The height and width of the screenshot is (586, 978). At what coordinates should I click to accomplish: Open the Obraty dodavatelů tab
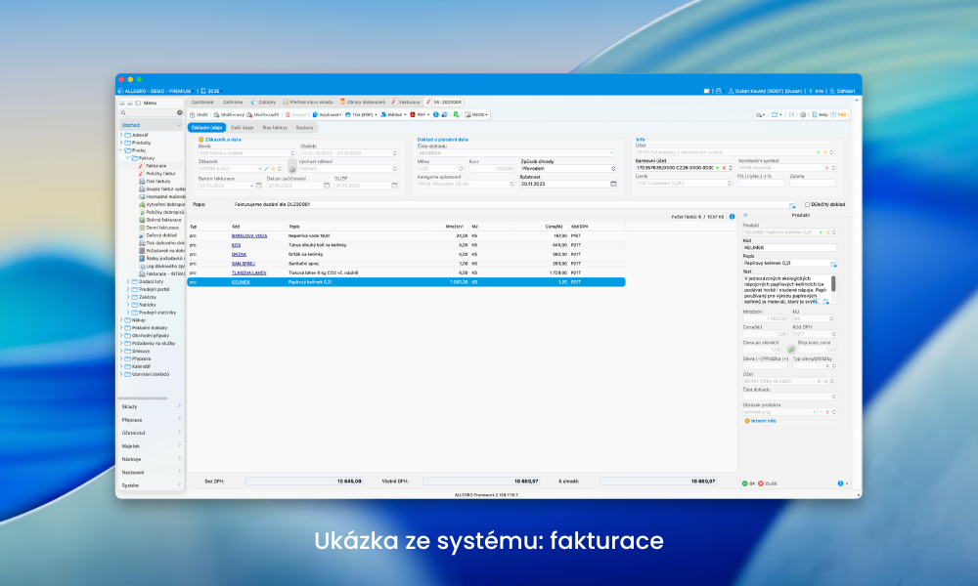(363, 103)
